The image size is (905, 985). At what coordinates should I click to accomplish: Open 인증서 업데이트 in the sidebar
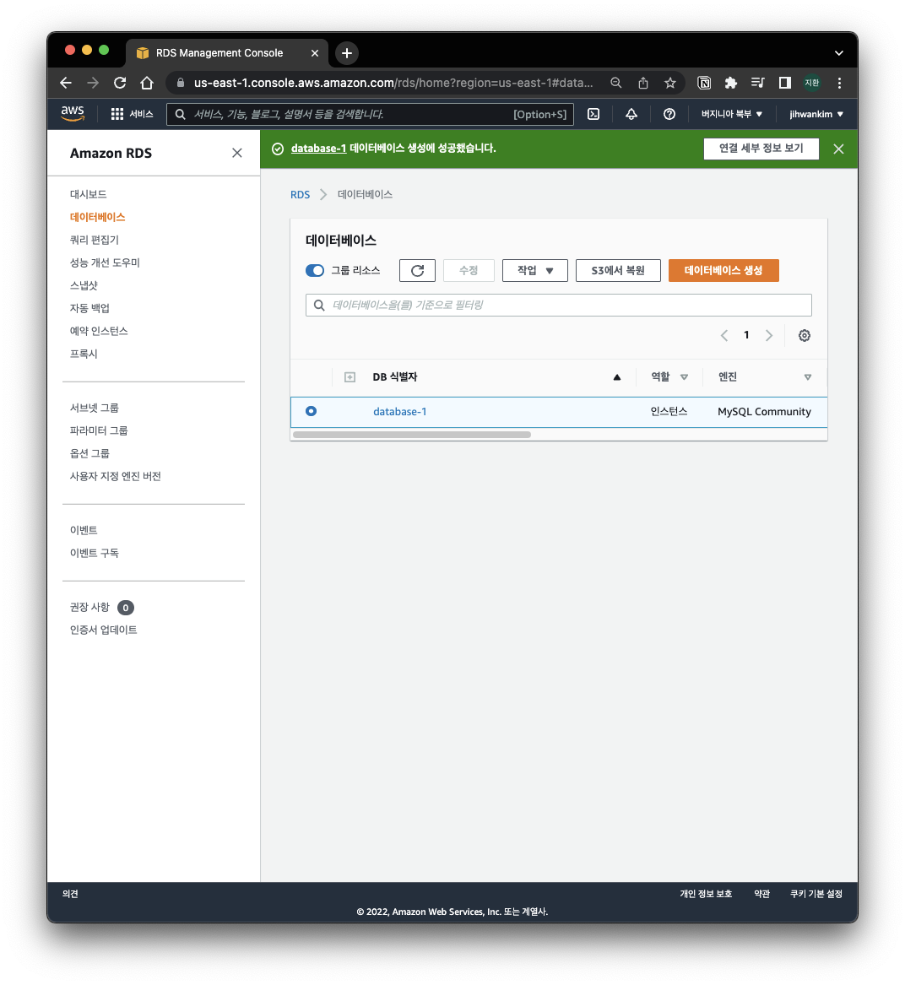(x=104, y=630)
